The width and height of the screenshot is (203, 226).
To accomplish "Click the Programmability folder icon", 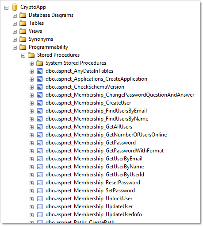I will point(23,47).
